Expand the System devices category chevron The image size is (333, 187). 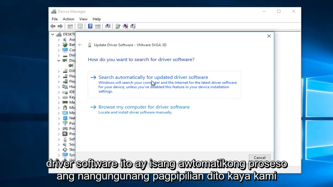[59, 155]
